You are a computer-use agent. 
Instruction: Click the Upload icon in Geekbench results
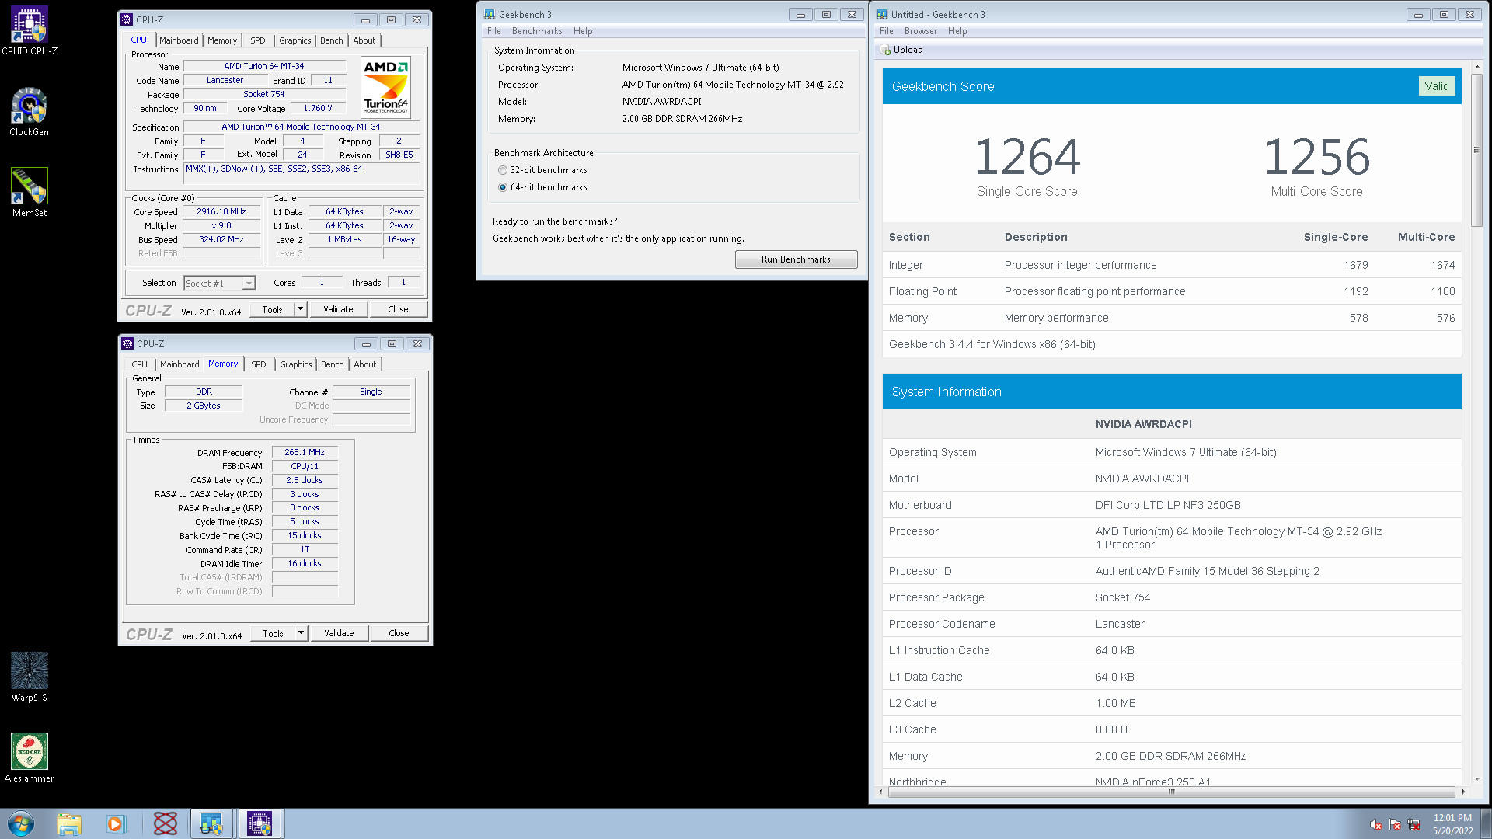point(885,50)
